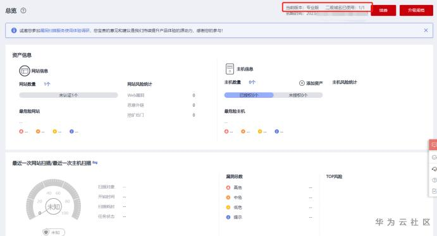437x236 pixels.
Task: Click the red feedback icon on right sidebar
Action: [x=434, y=145]
